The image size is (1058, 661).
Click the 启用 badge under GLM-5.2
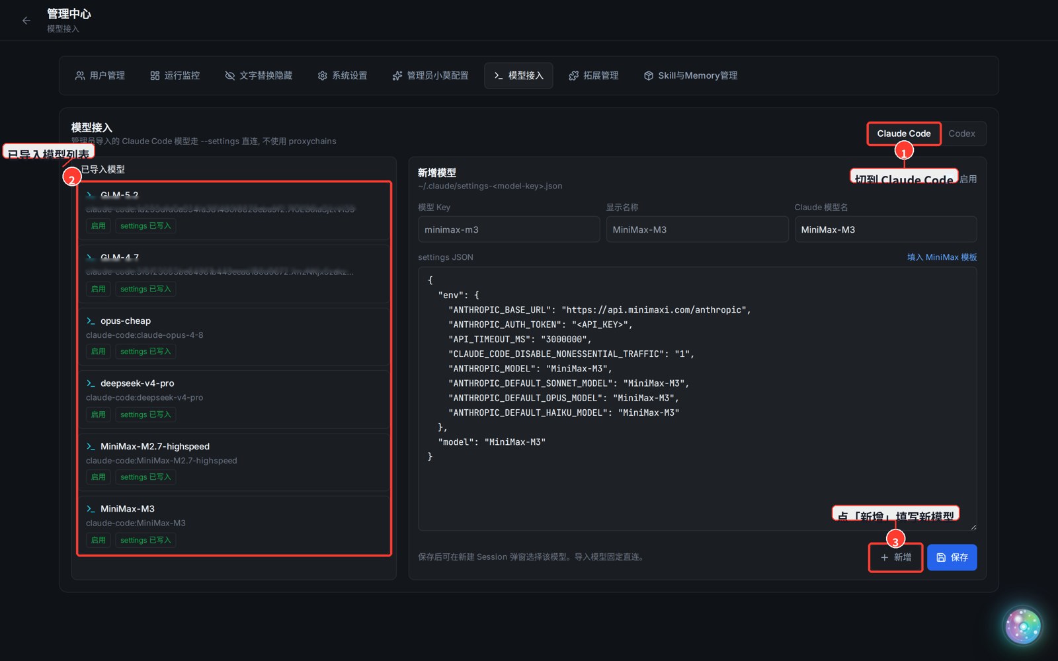point(98,226)
